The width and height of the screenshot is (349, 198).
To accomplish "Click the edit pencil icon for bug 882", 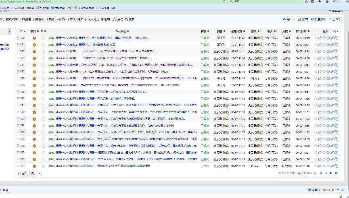I will 332,38.
